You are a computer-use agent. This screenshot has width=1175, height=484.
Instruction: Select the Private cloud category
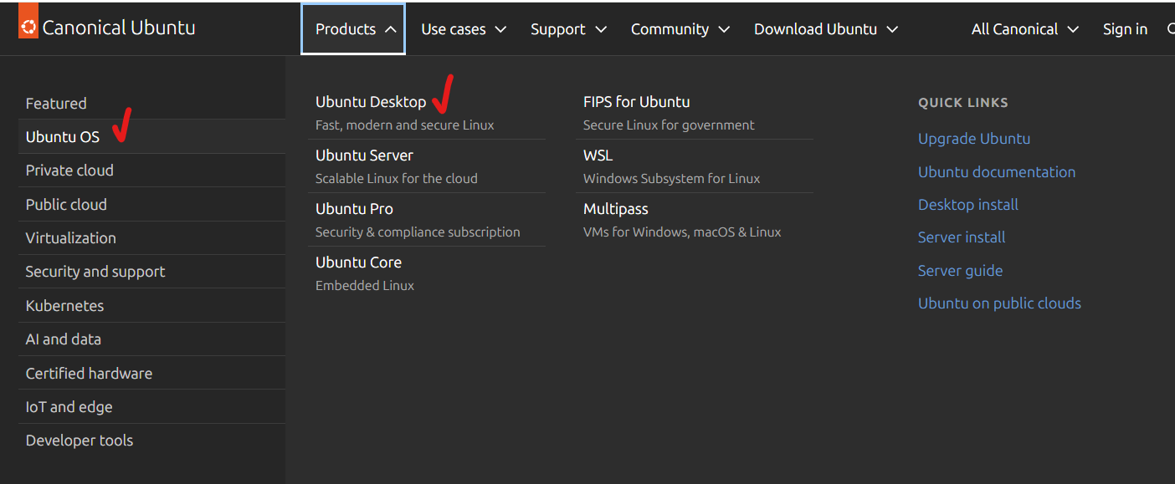[x=151, y=171]
